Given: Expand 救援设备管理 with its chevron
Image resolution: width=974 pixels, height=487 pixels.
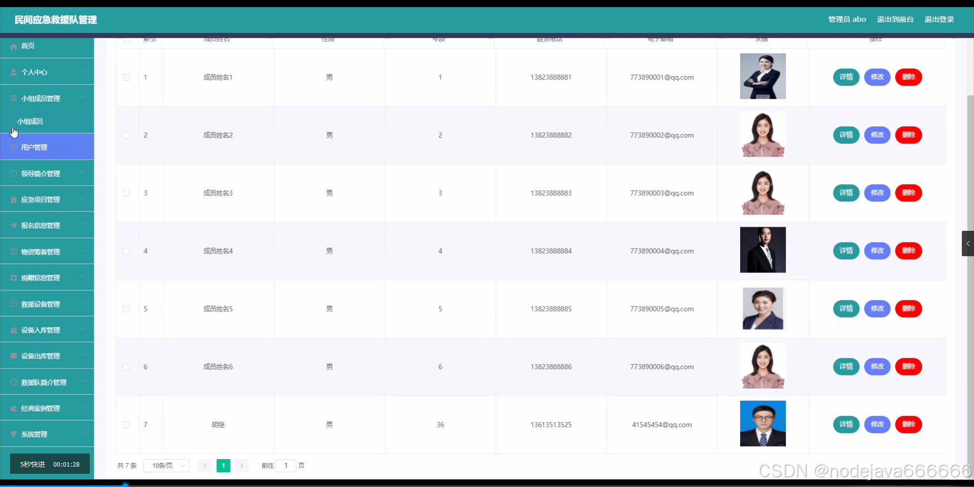Looking at the screenshot, I should (x=83, y=303).
